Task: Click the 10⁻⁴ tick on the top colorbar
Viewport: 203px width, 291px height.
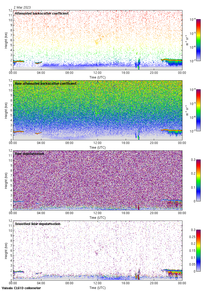Action: tap(192, 19)
